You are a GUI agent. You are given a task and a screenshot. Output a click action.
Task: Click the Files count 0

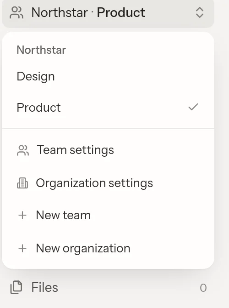pos(203,288)
